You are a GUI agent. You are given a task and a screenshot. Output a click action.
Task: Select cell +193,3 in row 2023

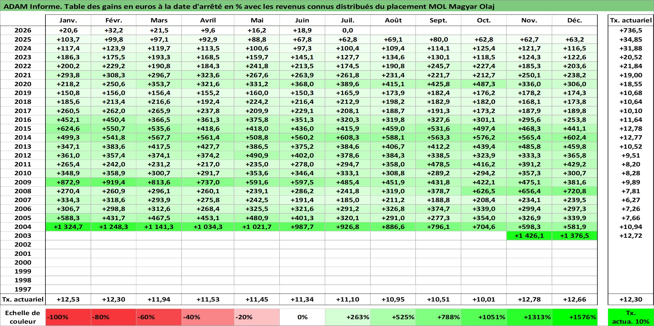[159, 57]
